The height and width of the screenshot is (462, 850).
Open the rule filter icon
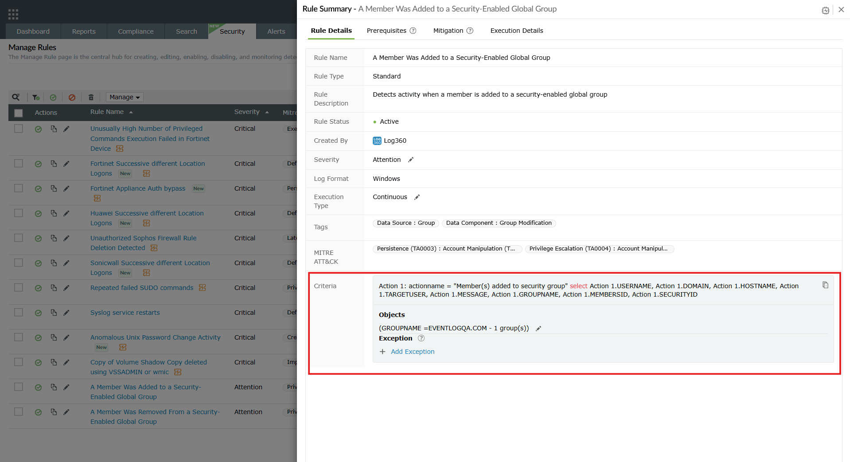[x=36, y=97]
